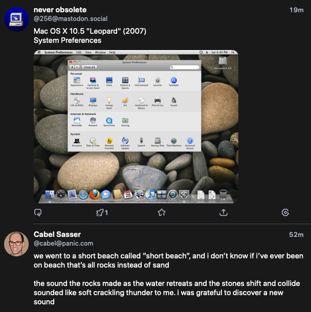Screen dimensions: 311x312
Task: Open the post text "Mac OS X 10.5 Leopard (2007)"
Action: point(90,31)
